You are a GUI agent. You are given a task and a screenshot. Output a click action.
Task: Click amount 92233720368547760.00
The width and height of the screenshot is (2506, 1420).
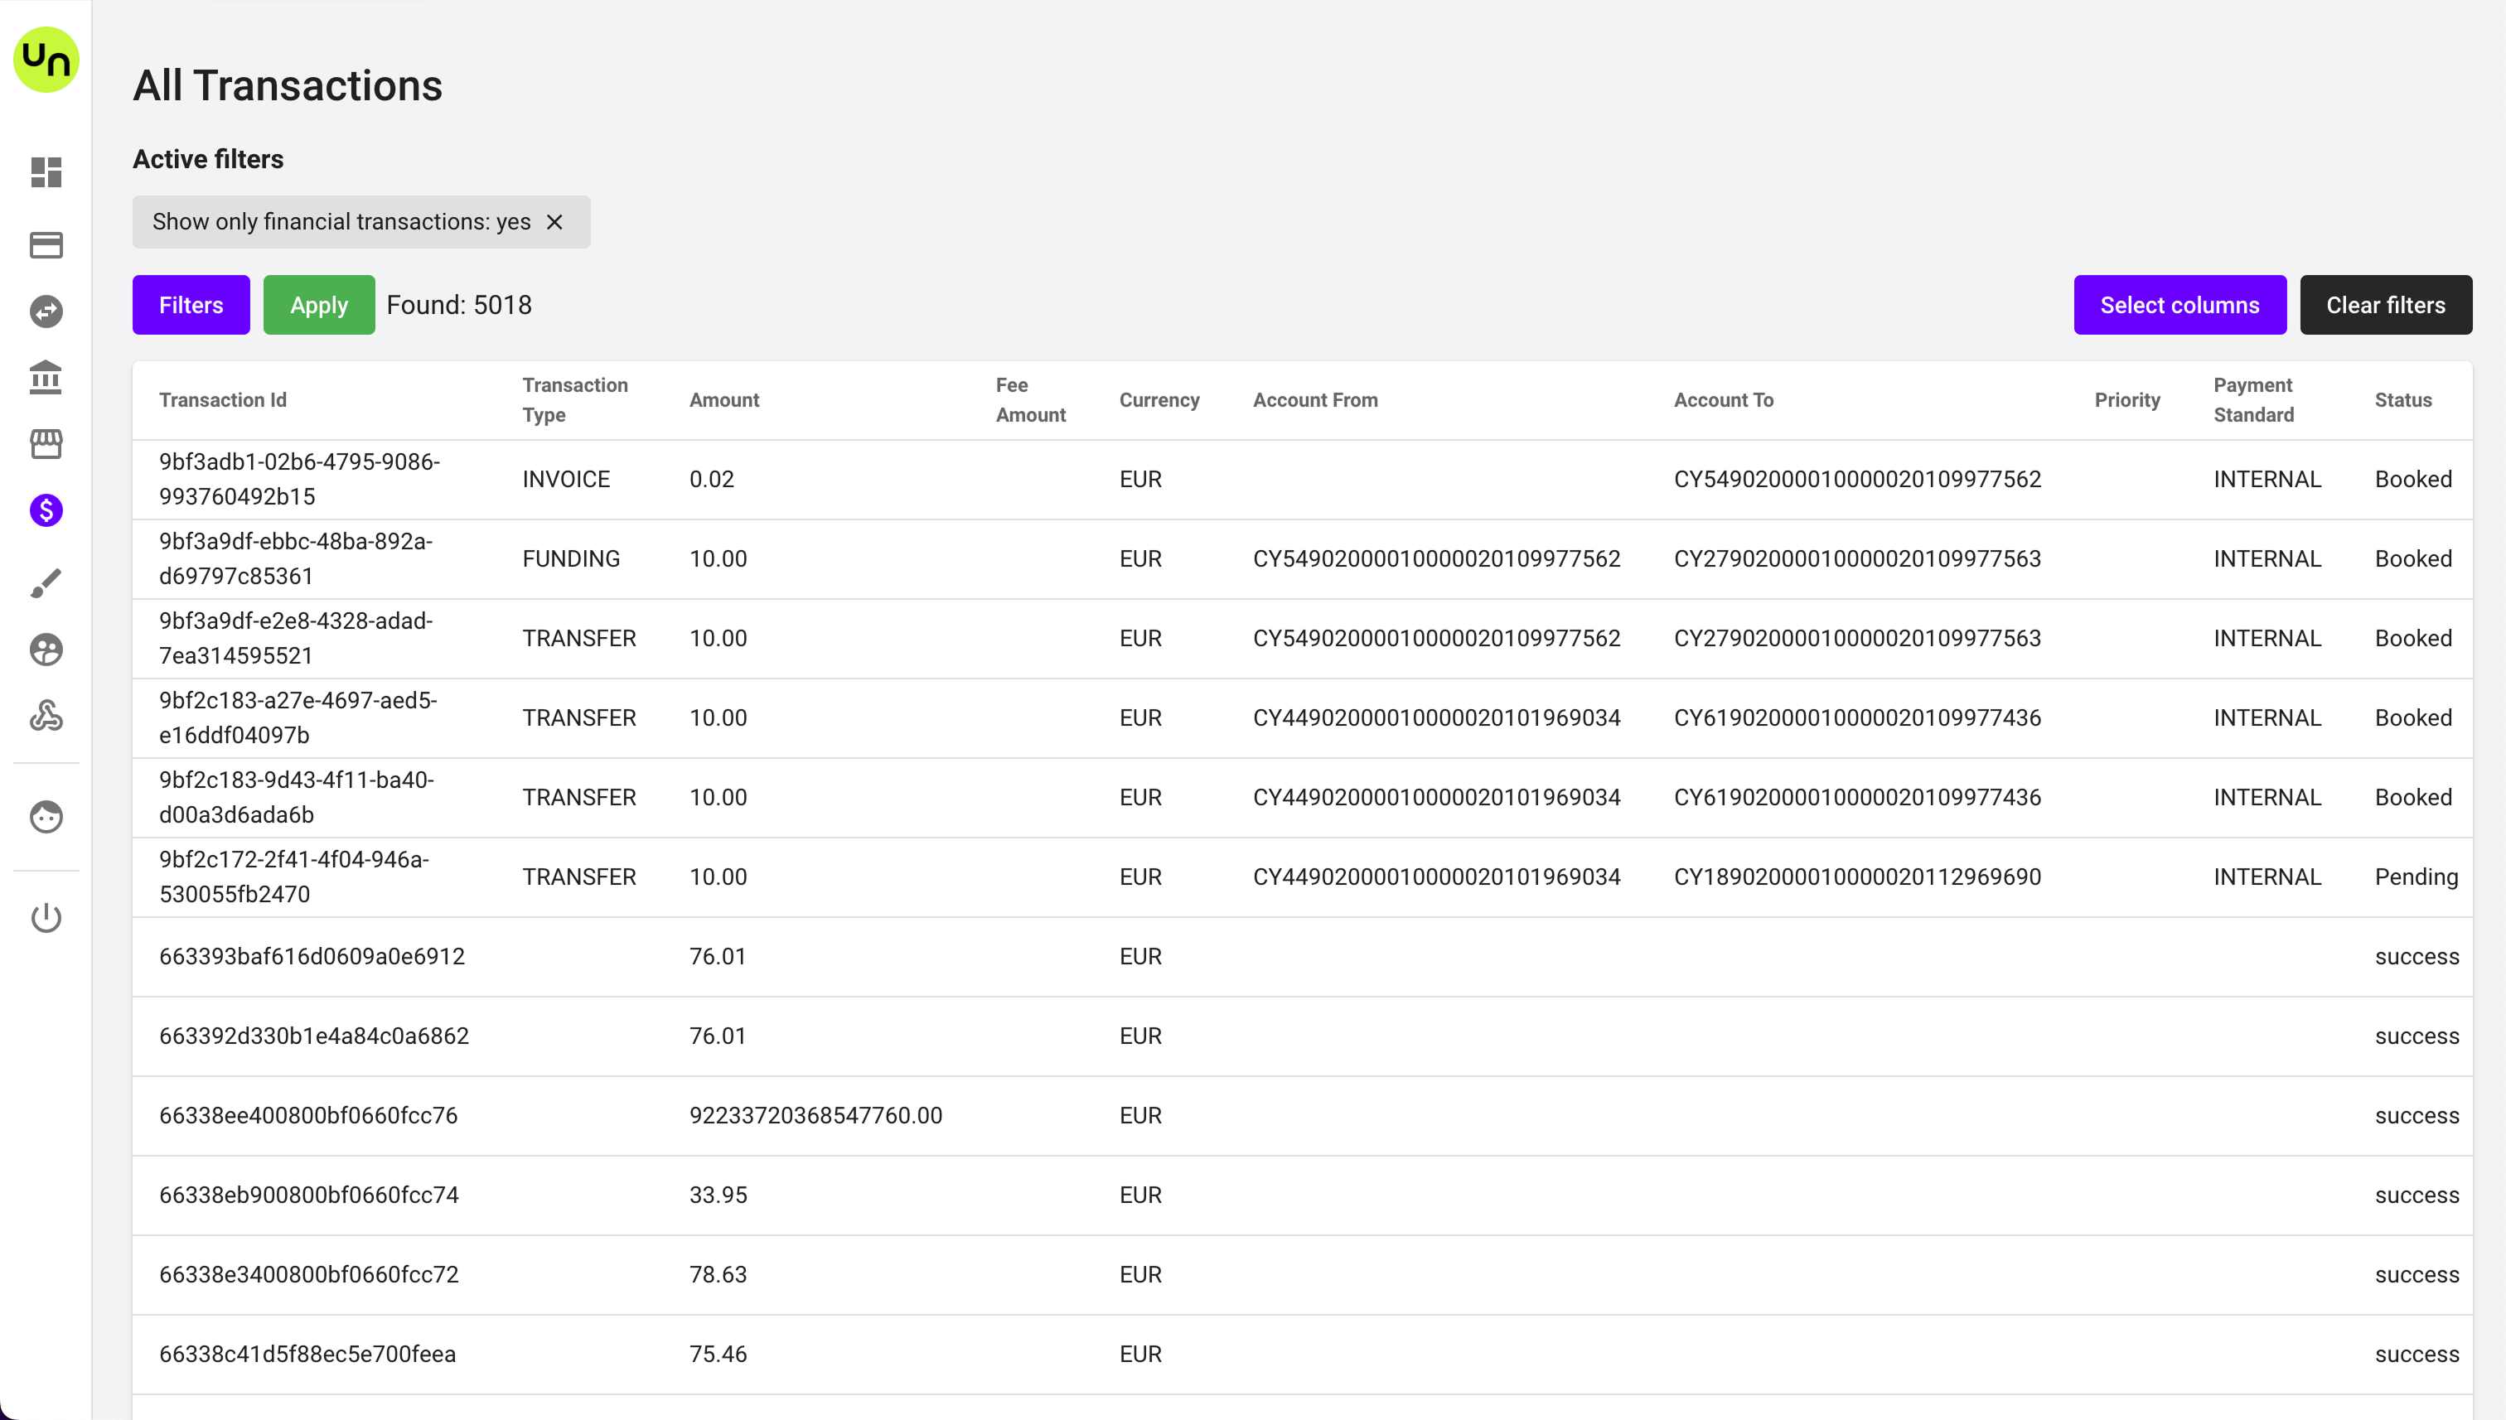(x=815, y=1115)
